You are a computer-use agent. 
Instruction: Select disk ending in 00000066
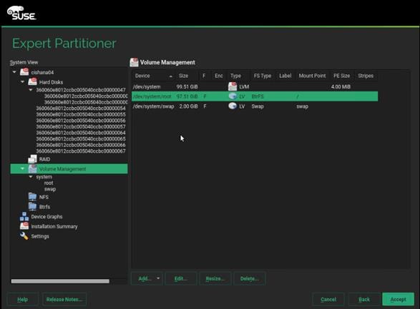pos(81,145)
